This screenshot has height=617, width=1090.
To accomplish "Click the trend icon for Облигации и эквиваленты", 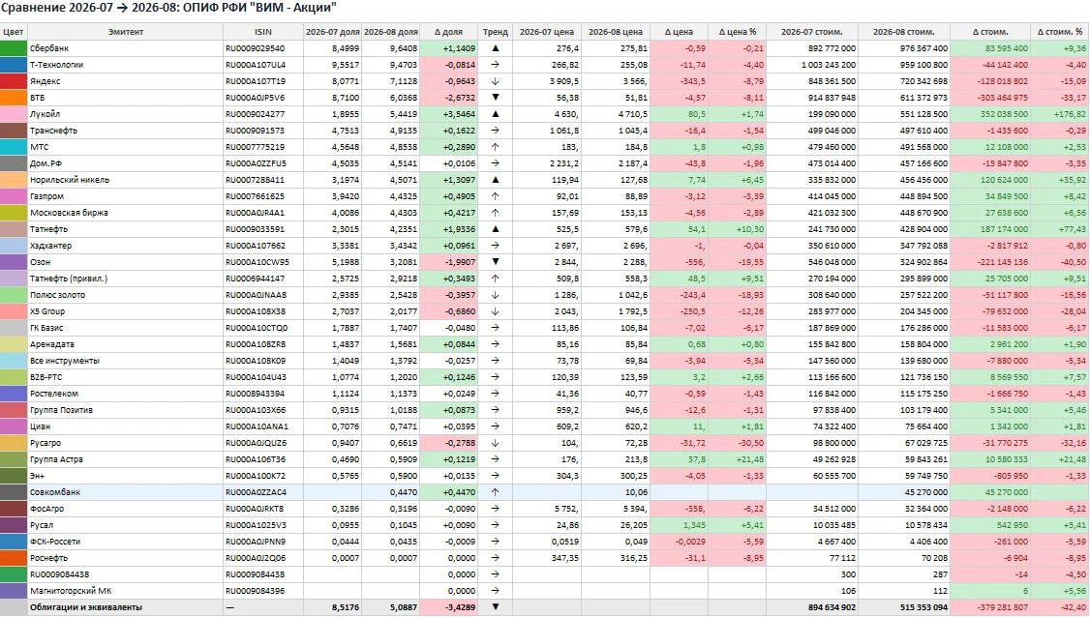I will pyautogui.click(x=495, y=607).
